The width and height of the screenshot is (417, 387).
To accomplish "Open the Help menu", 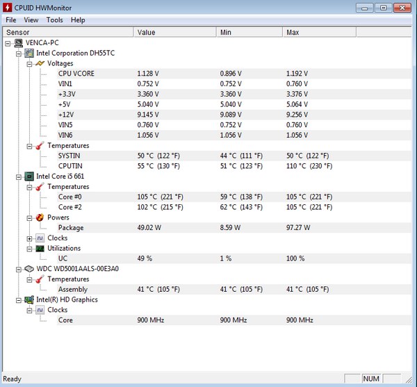I will [x=78, y=20].
